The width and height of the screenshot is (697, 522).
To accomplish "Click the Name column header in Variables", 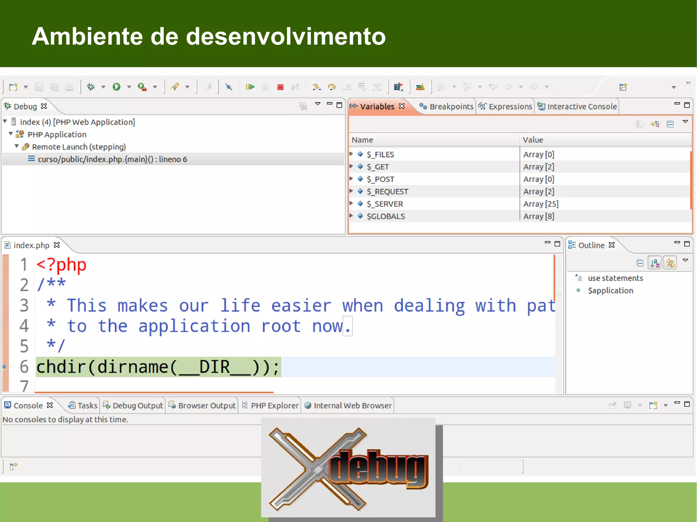I will (x=434, y=140).
